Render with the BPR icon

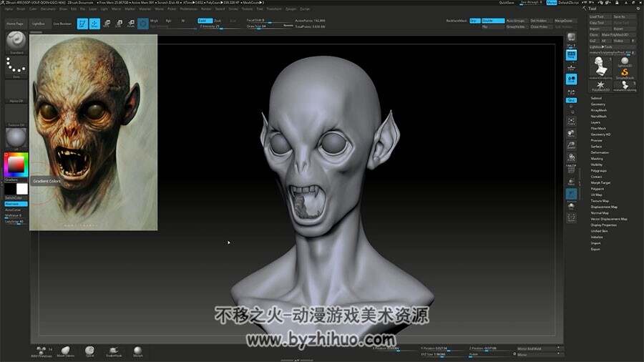571,38
